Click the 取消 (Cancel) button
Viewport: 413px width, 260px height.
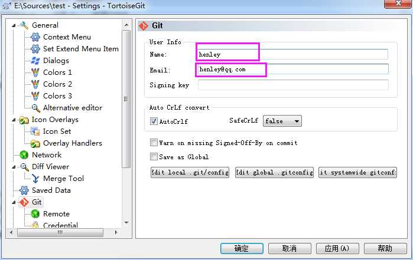click(290, 248)
